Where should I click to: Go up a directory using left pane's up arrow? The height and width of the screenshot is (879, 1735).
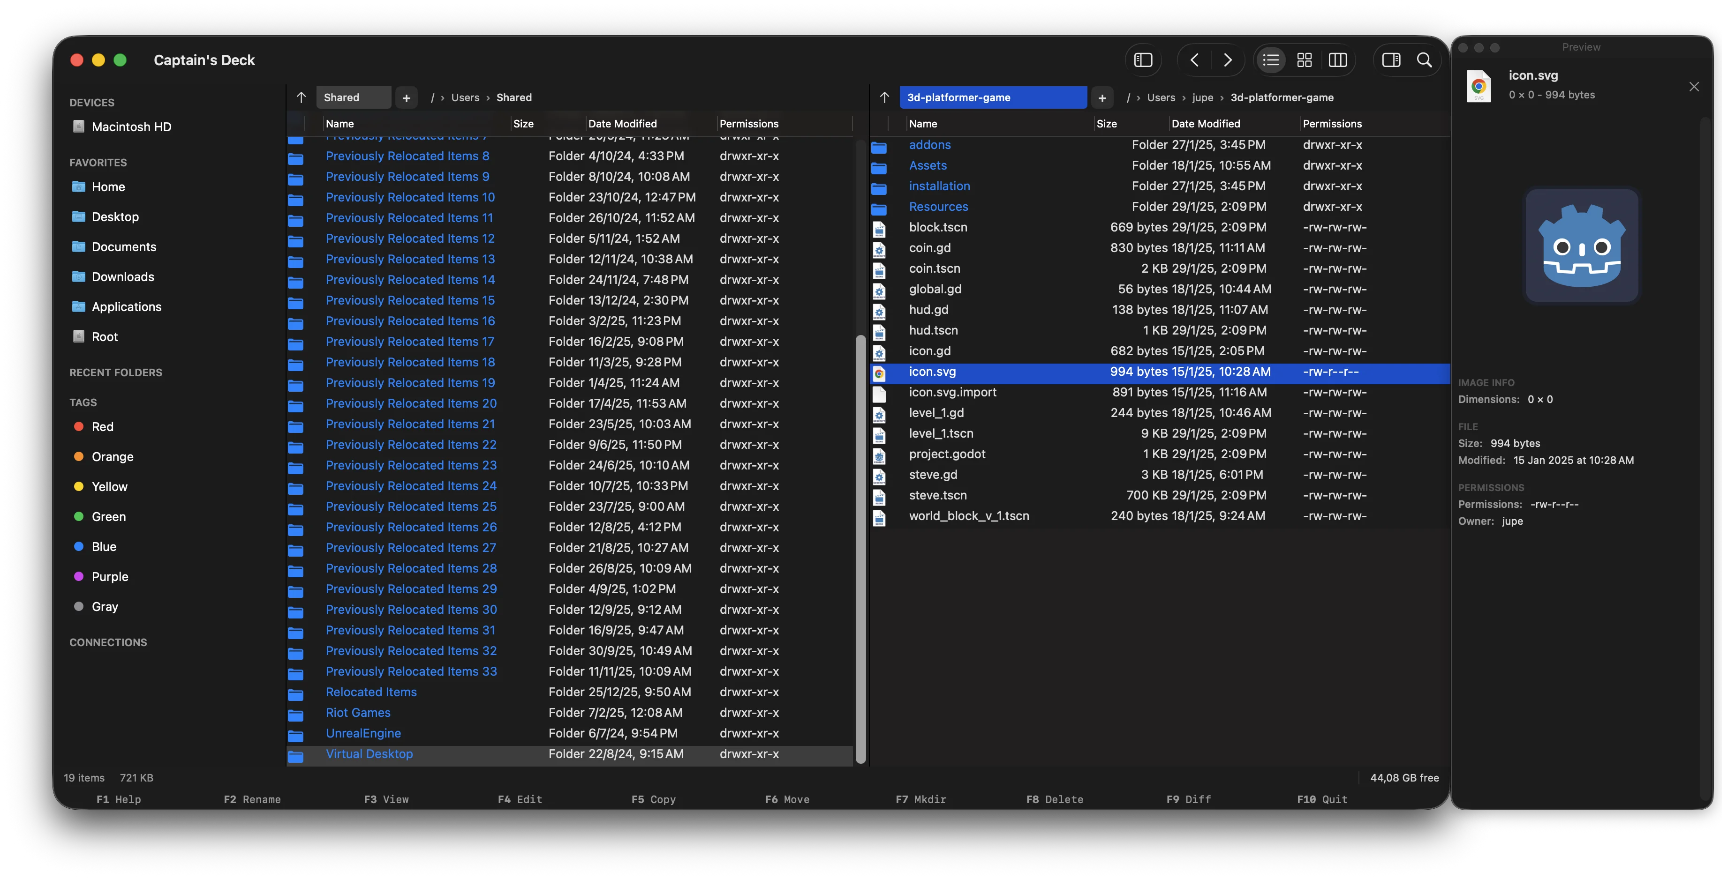click(301, 97)
